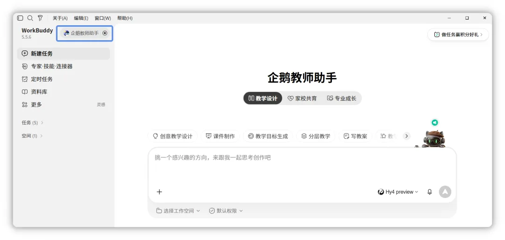Switch to the 家校共育 tab

[302, 99]
